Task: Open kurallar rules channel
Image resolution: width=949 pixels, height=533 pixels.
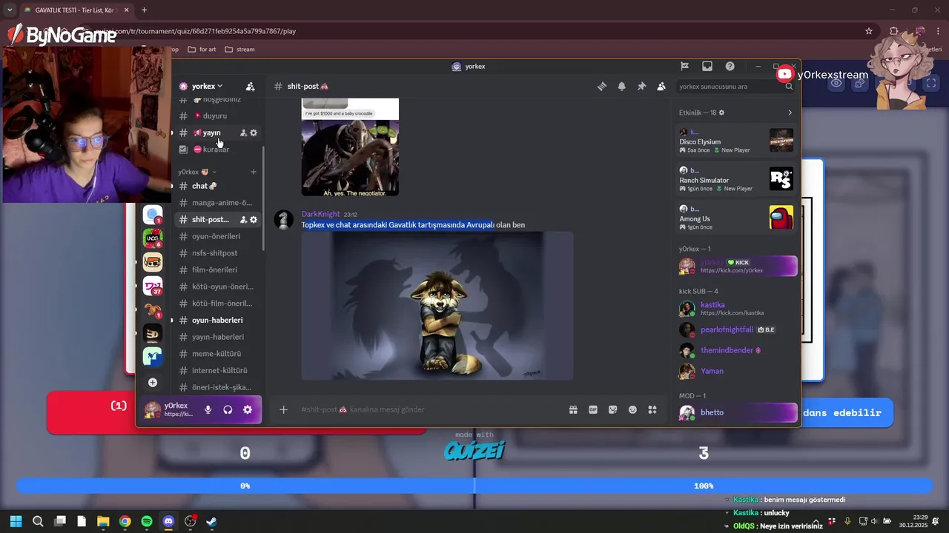Action: [x=217, y=150]
